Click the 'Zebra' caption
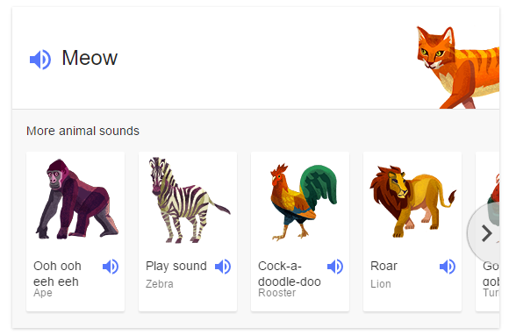 click(x=160, y=284)
